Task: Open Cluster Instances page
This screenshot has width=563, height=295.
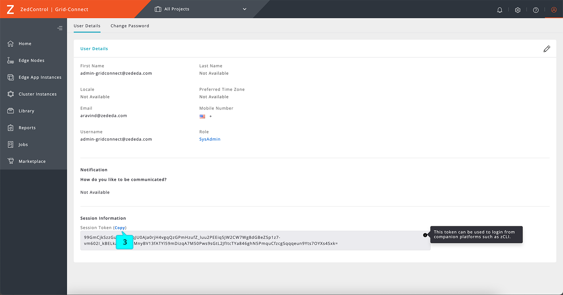Action: [x=37, y=94]
